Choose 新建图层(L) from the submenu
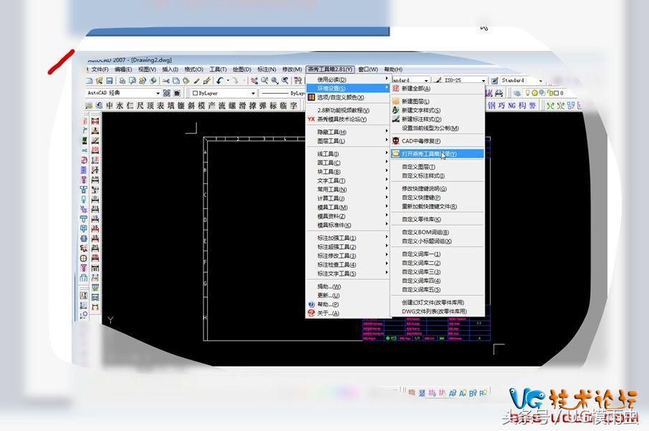The width and height of the screenshot is (649, 431). 415,102
